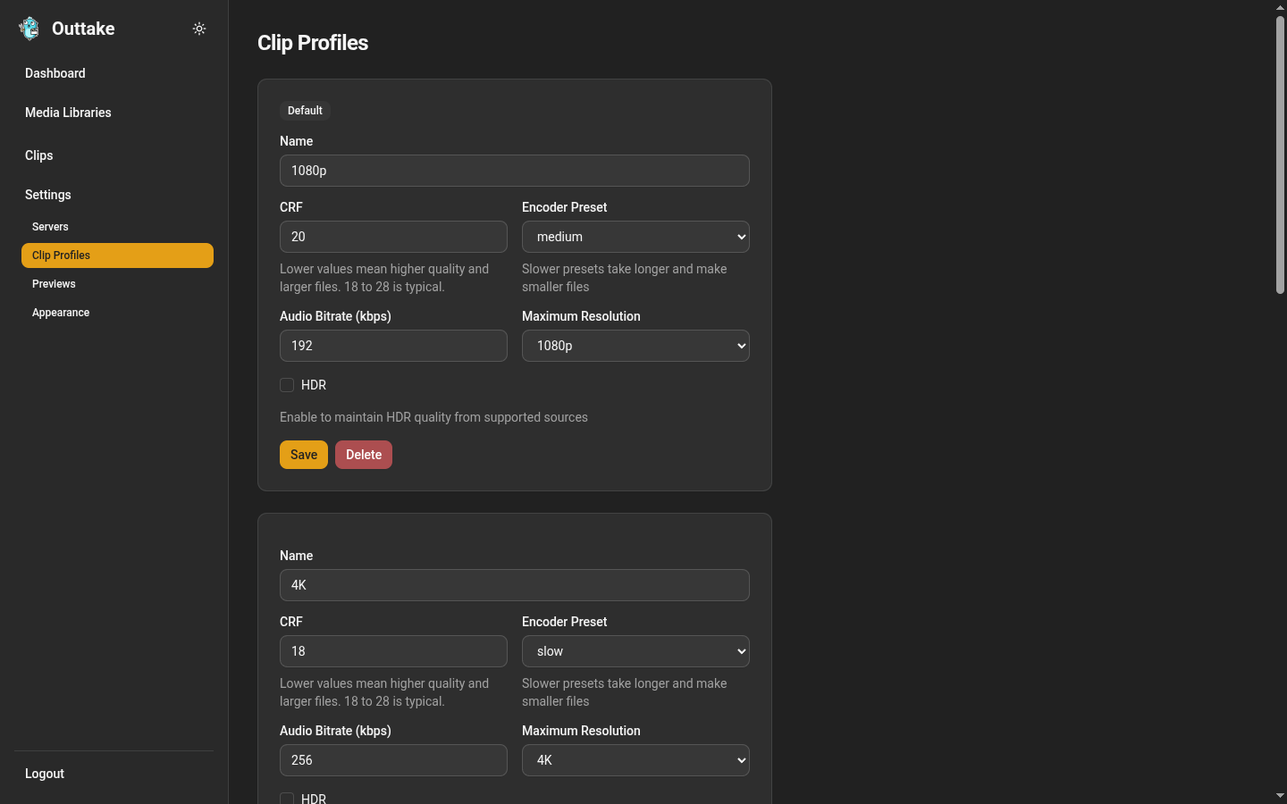Click the Default badge on the 1080p profile
1287x804 pixels.
(305, 111)
